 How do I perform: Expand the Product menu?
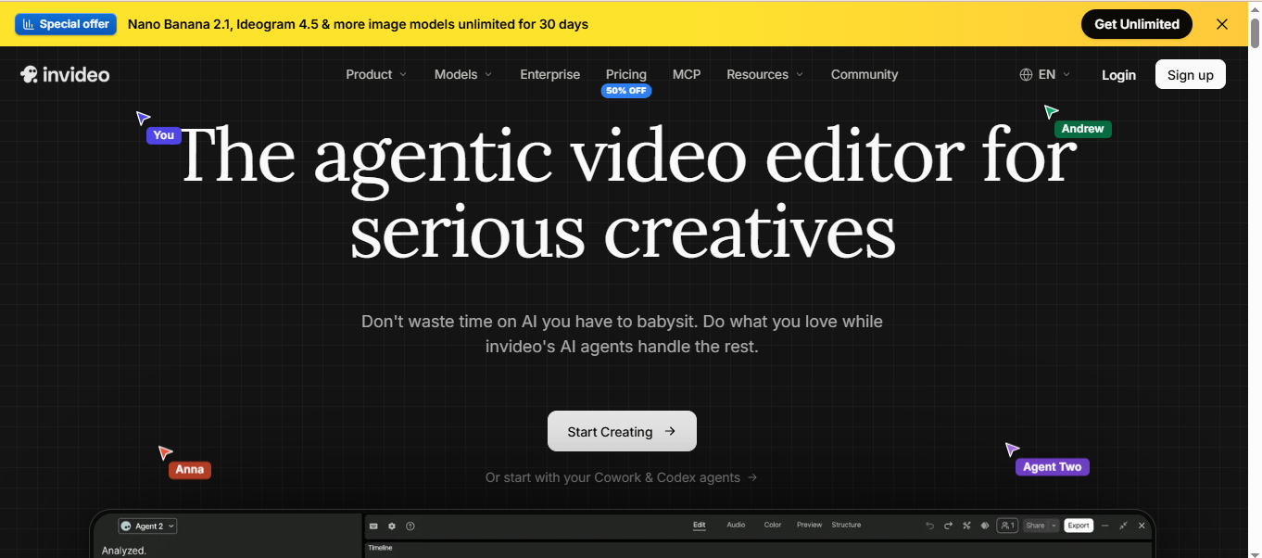376,74
